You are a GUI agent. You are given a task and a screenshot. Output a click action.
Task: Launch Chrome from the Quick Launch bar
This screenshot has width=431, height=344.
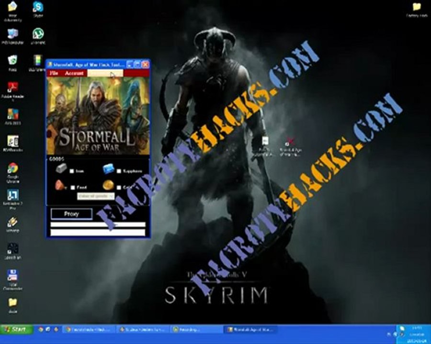point(41,329)
